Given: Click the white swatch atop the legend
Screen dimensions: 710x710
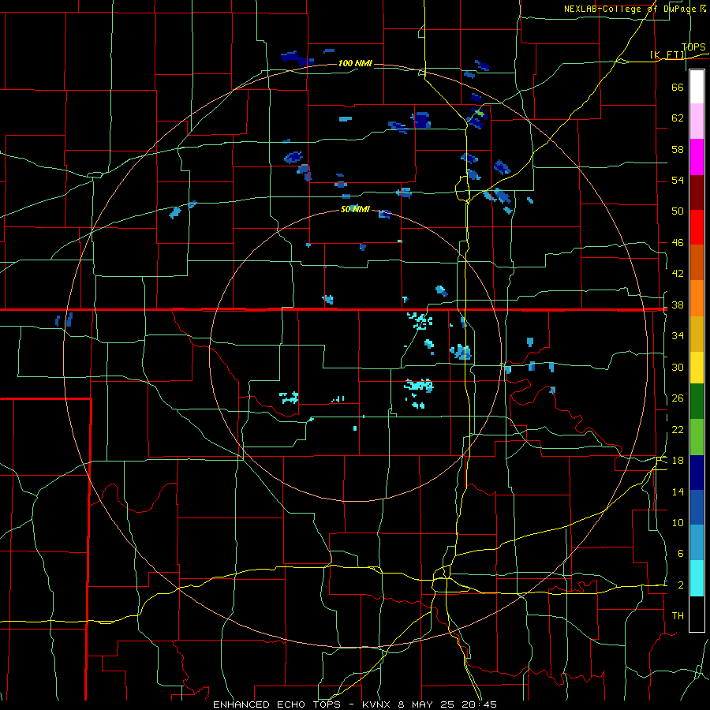Looking at the screenshot, I should tap(697, 87).
